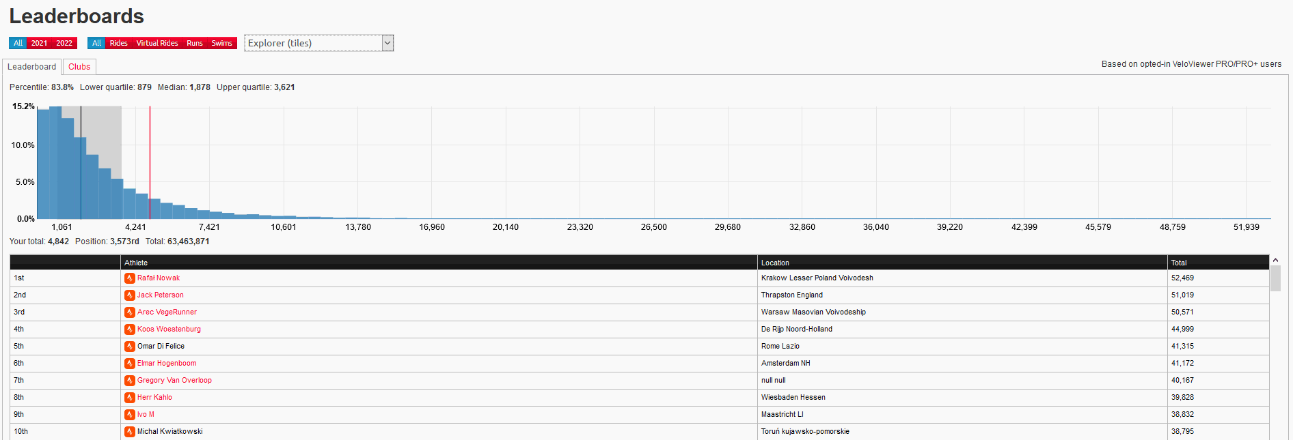
Task: Click Your total 4,842 text
Action: pyautogui.click(x=39, y=241)
